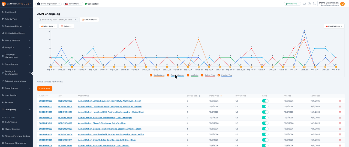Open the Last 30 days date range

pyautogui.click(x=89, y=20)
